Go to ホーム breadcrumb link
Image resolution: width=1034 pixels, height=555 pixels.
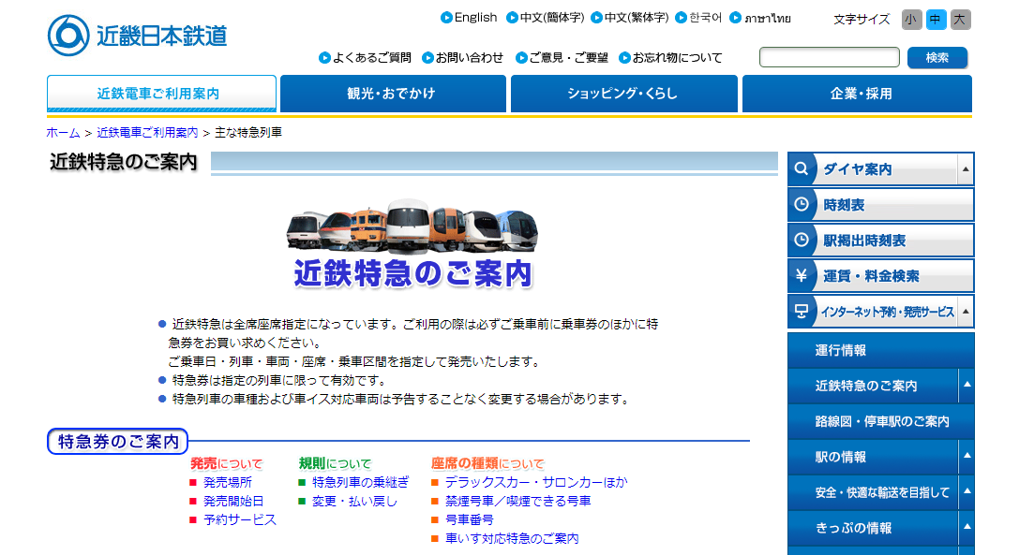click(64, 132)
